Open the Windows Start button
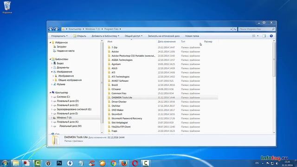 5,163
